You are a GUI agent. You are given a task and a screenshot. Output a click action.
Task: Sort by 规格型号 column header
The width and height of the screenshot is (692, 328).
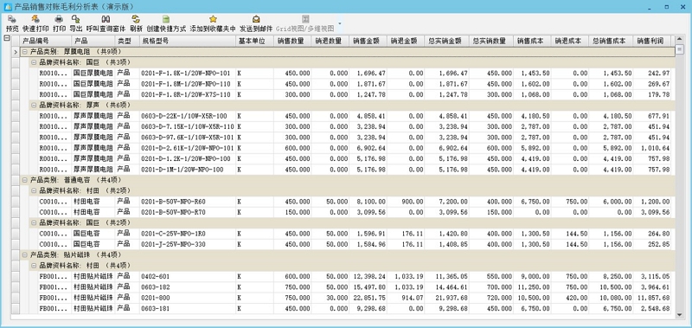pos(188,41)
